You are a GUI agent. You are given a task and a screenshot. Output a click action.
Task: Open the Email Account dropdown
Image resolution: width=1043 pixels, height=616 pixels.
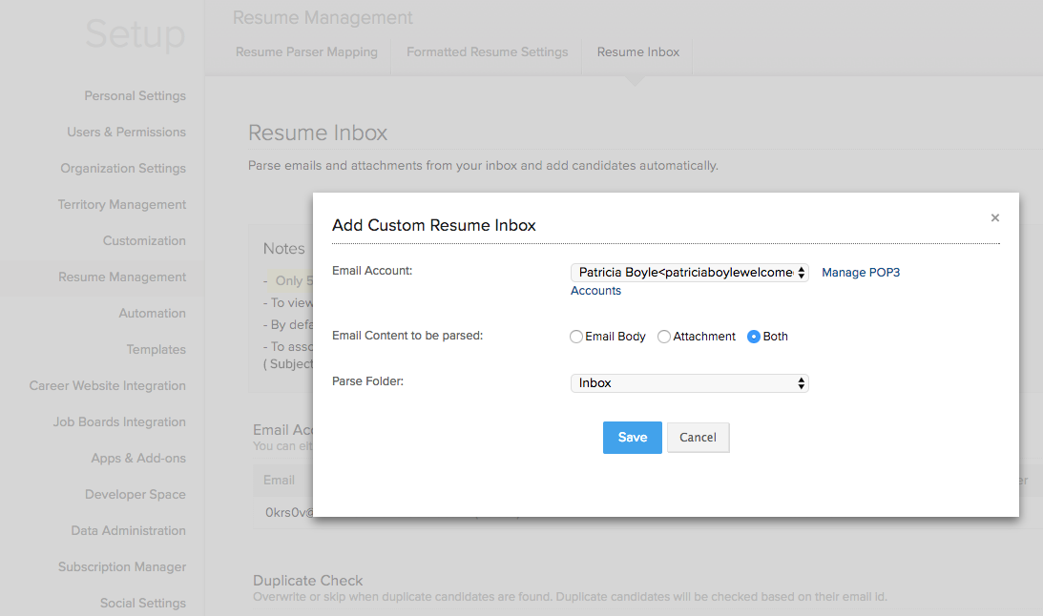pyautogui.click(x=689, y=273)
